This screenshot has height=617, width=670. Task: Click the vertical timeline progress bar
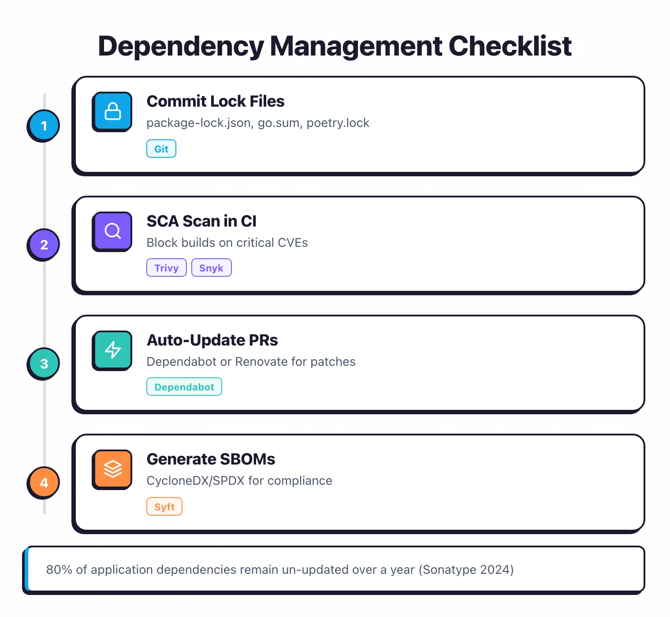[45, 304]
